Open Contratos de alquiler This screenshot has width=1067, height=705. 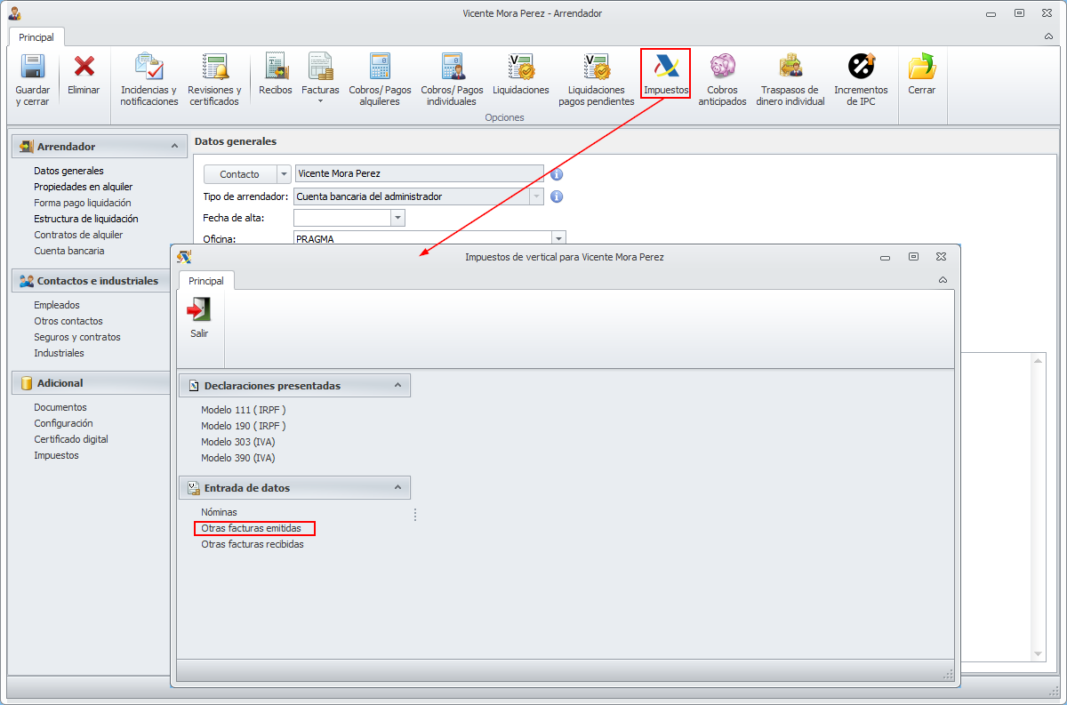coord(78,235)
